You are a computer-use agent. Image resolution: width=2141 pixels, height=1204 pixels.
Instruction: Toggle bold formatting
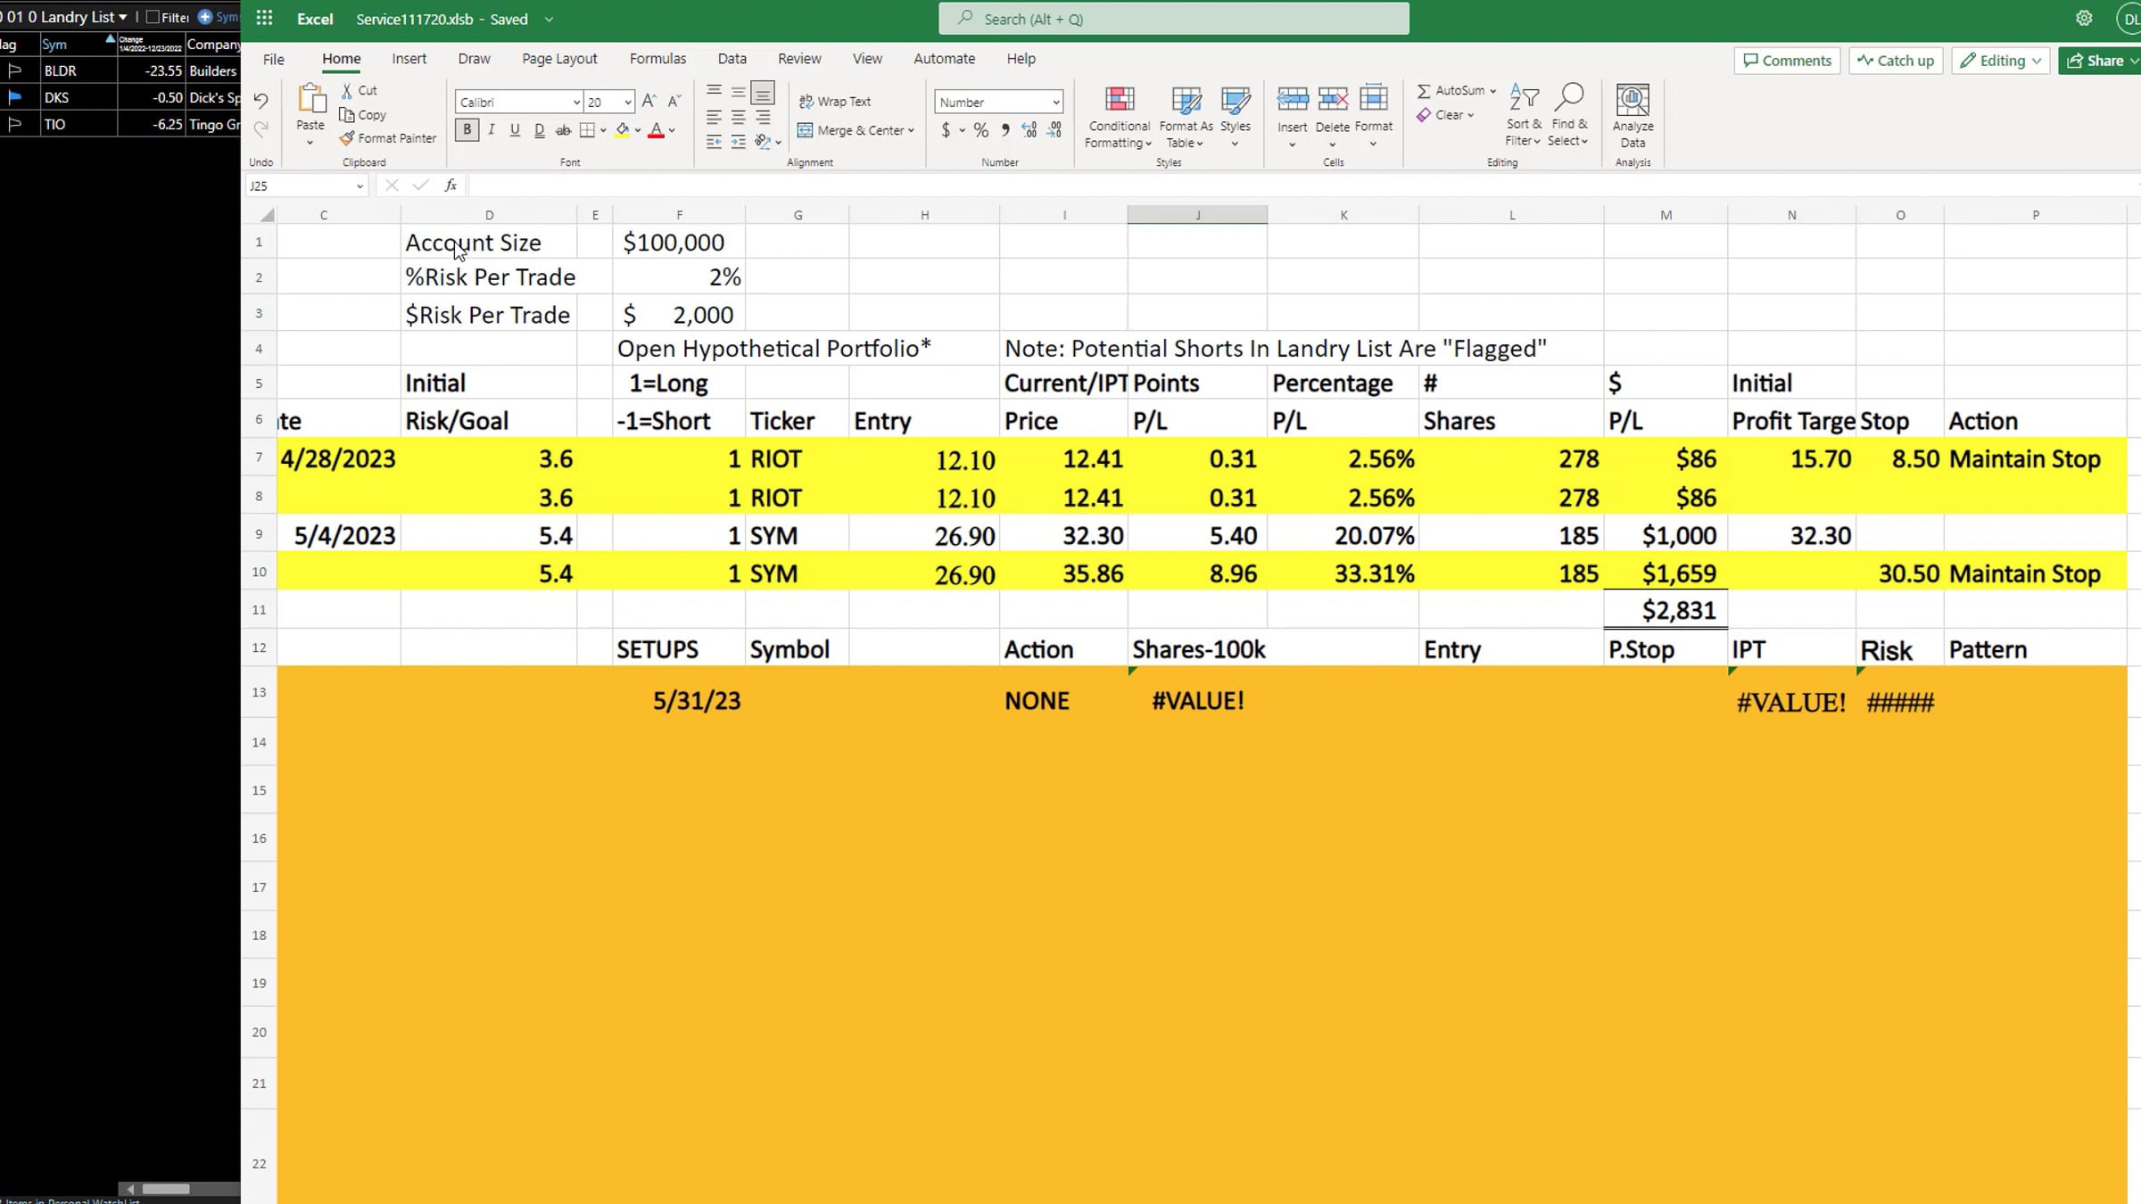[x=467, y=130]
